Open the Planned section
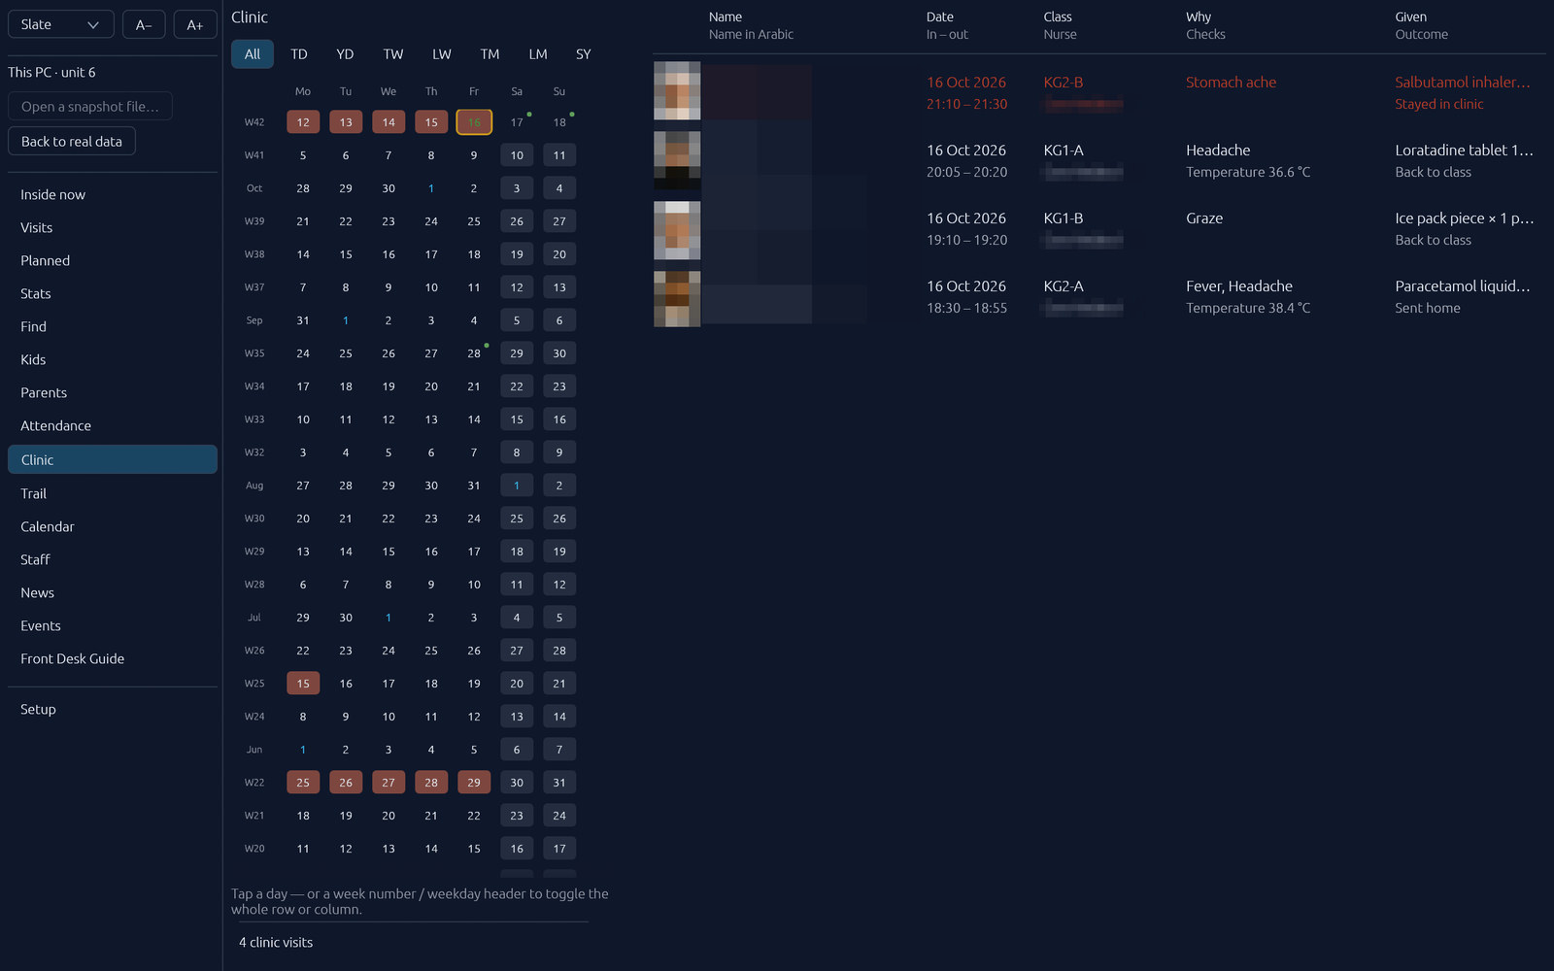 pos(112,260)
